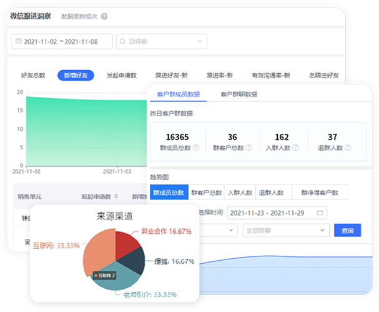Image resolution: width=379 pixels, height=312 pixels.
Task: Click the 摆摊 dark navy pie slice
Action: click(x=134, y=261)
